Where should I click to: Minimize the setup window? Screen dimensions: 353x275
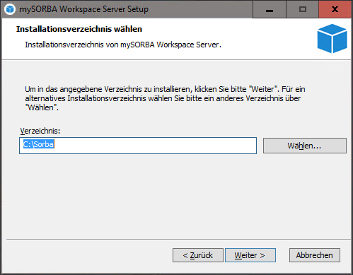point(270,9)
